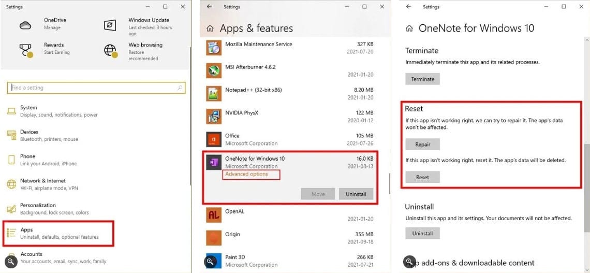This screenshot has width=590, height=273.
Task: Click the Mozilla Maintenance Service icon
Action: click(x=213, y=48)
